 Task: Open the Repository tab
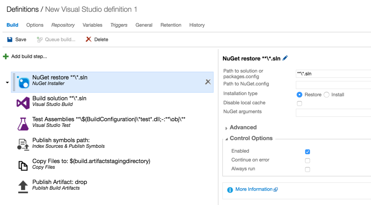(63, 25)
